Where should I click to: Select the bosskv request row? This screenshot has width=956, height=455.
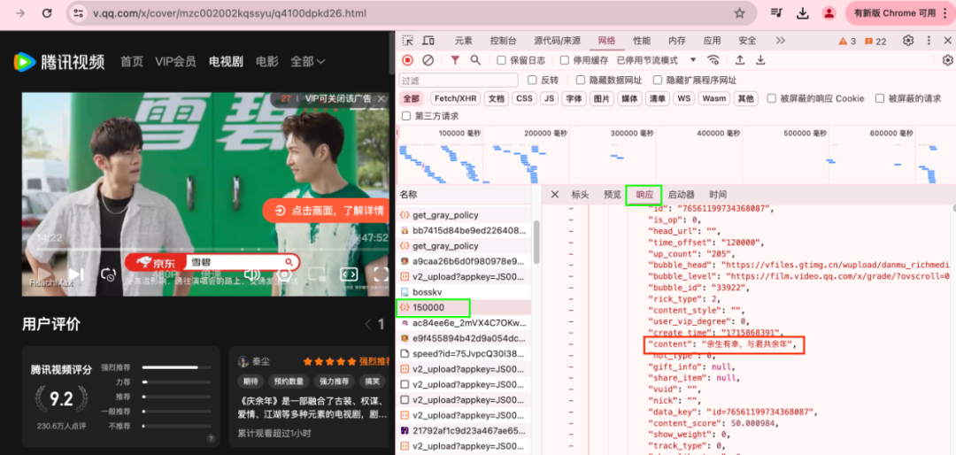(x=465, y=291)
